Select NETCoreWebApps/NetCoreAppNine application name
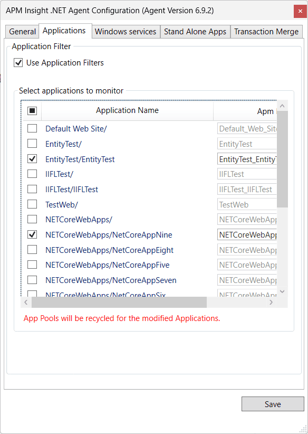Viewport: 308px width, 434px height. [109, 235]
